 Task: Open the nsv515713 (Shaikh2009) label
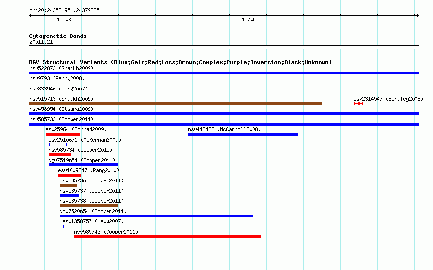[x=61, y=99]
